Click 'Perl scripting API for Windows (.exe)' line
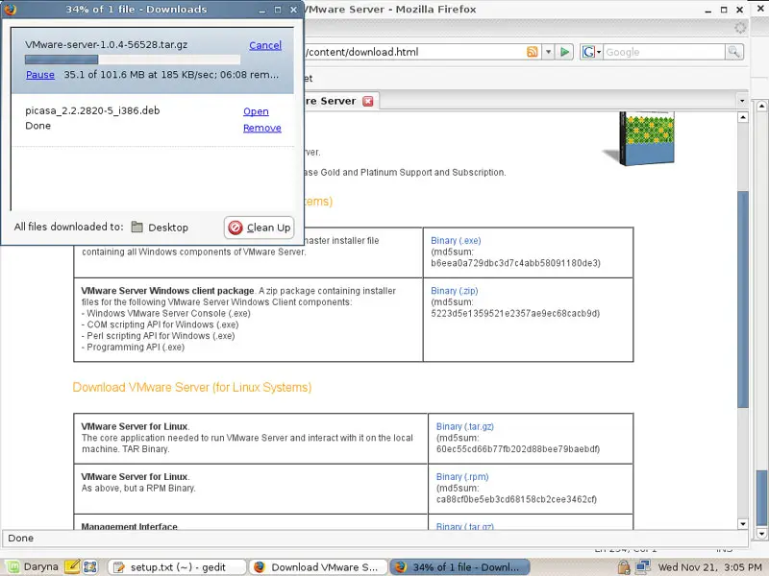This screenshot has width=769, height=576. pos(158,336)
